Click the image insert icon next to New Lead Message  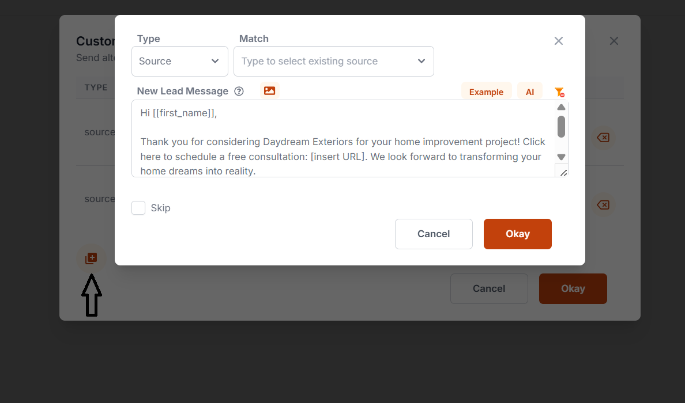[x=269, y=90]
